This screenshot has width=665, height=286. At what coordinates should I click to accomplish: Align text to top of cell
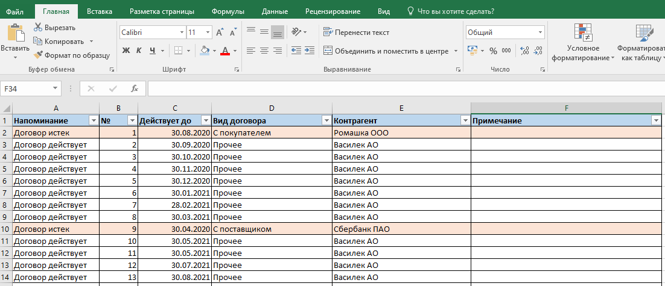251,32
